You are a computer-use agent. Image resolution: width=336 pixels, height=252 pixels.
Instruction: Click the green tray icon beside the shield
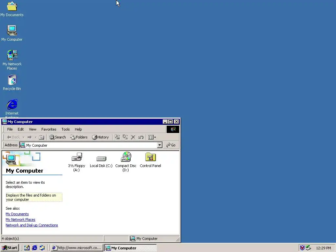(x=308, y=248)
